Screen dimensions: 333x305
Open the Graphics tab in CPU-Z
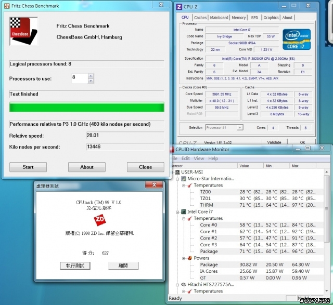[271, 18]
